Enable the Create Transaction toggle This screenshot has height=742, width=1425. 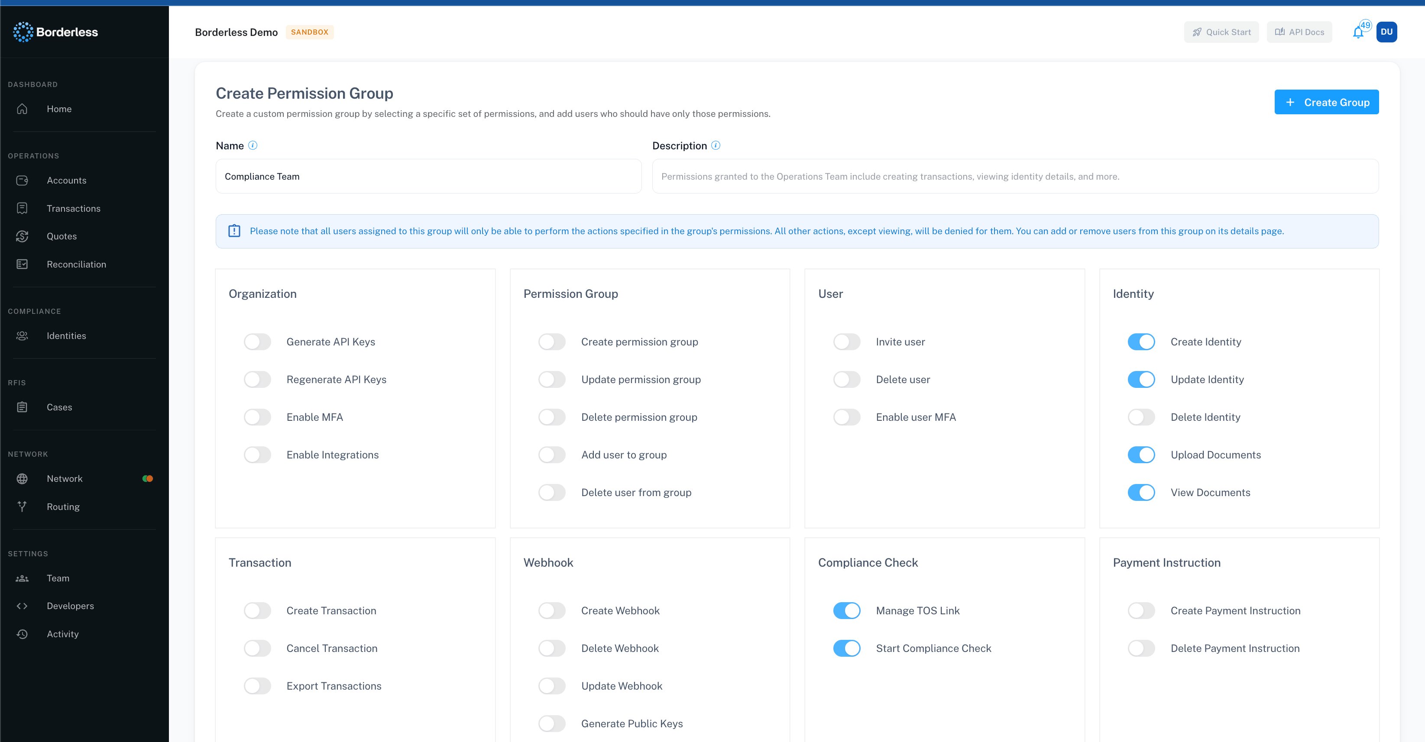tap(258, 610)
